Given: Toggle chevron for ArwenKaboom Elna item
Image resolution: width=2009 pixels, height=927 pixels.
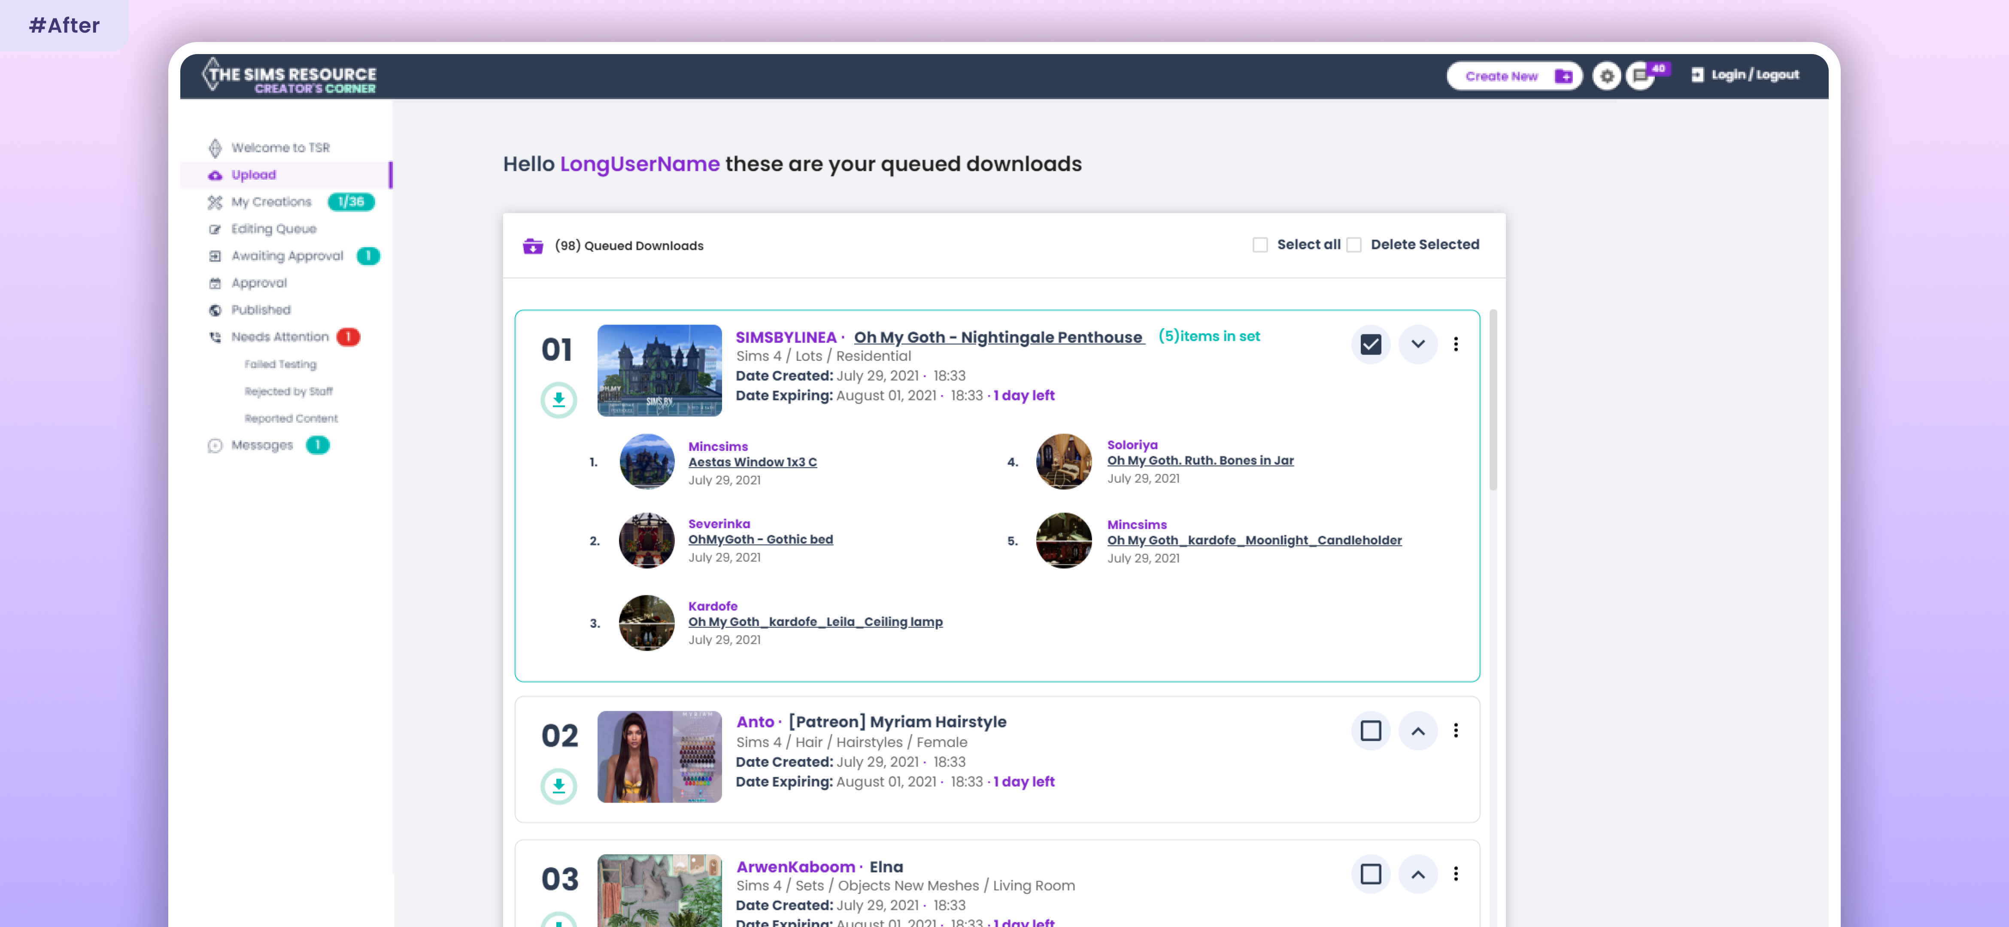Looking at the screenshot, I should click(1417, 874).
